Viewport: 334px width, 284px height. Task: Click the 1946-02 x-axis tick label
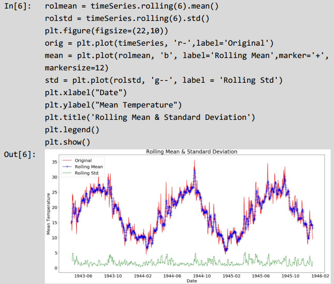[x=320, y=276]
